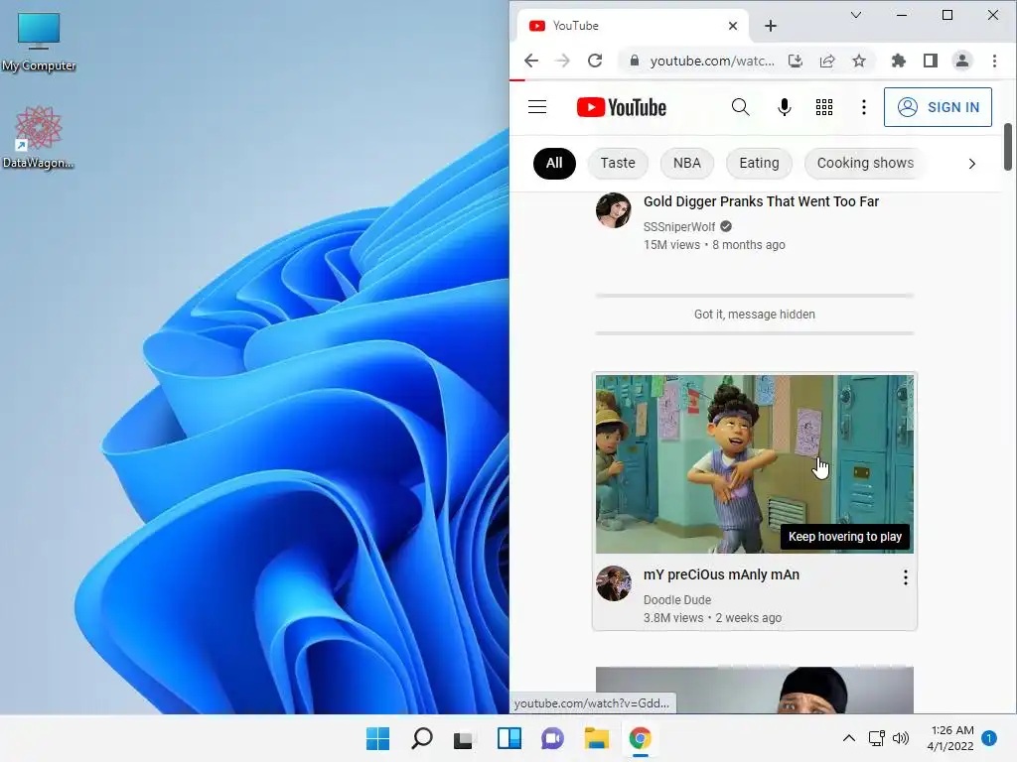The image size is (1017, 762).
Task: Open the Doodle Dude channel name
Action: [x=677, y=600]
